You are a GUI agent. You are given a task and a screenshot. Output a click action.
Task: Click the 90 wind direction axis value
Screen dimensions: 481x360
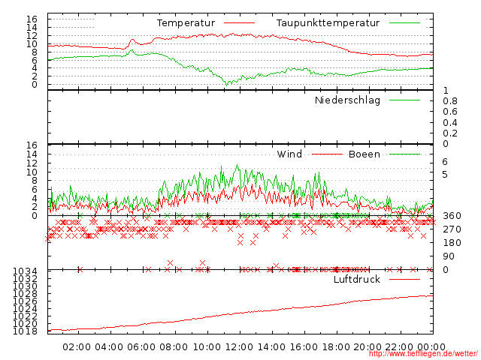tap(448, 256)
